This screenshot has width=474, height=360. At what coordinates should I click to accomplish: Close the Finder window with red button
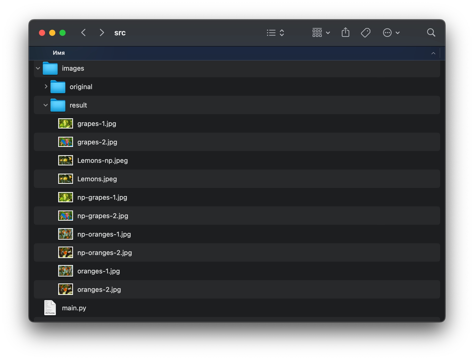coord(42,33)
